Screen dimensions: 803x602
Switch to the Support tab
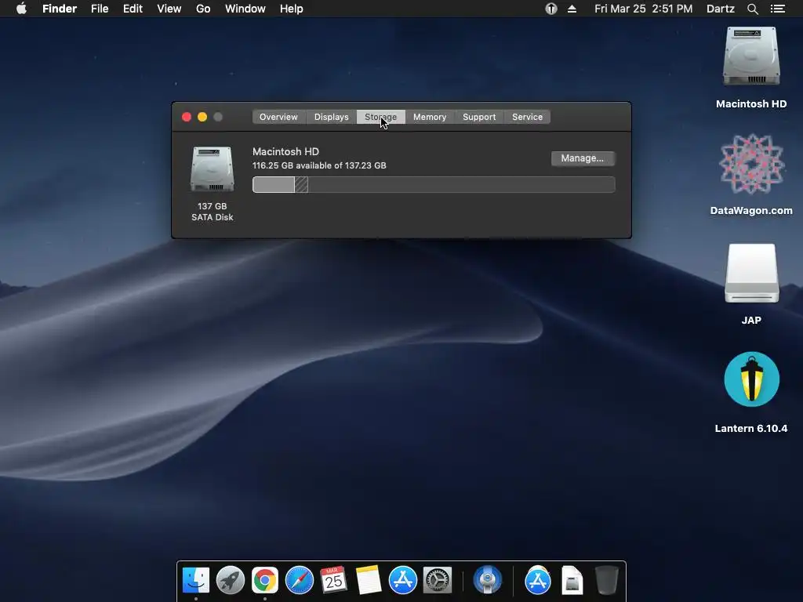coord(479,117)
